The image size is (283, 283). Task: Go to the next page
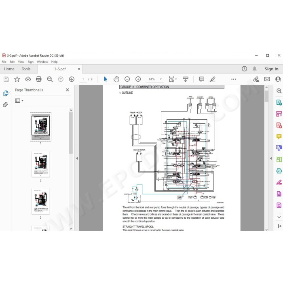coord(72,79)
